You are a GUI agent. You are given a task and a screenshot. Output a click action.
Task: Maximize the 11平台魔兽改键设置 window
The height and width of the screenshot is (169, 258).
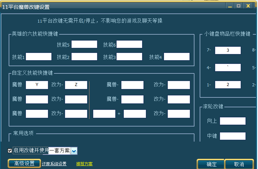click(x=238, y=6)
